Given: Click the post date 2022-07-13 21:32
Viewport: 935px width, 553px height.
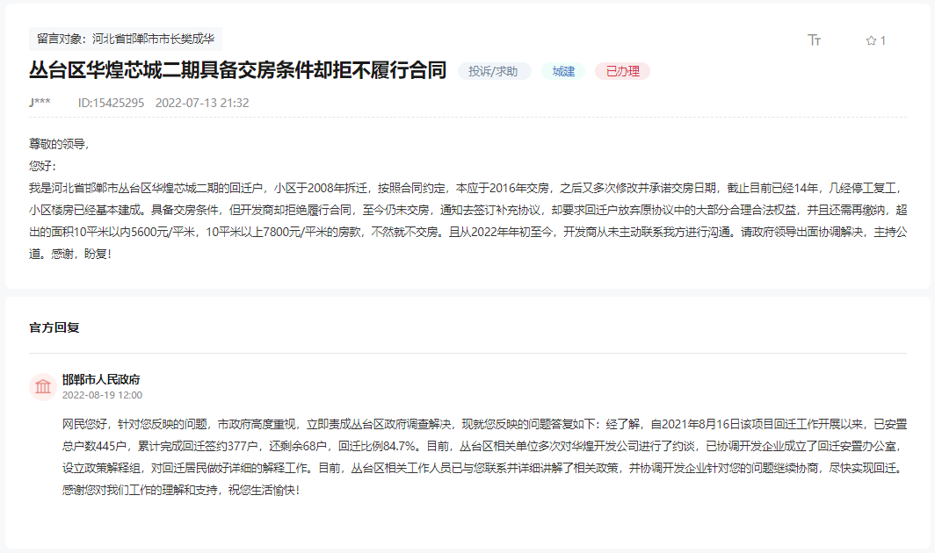Looking at the screenshot, I should (x=202, y=103).
